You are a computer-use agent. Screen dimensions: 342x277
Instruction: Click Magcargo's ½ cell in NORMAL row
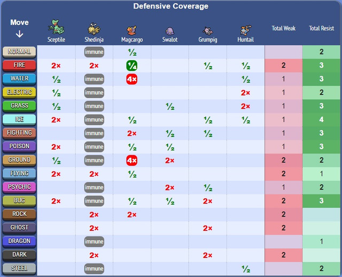[132, 52]
